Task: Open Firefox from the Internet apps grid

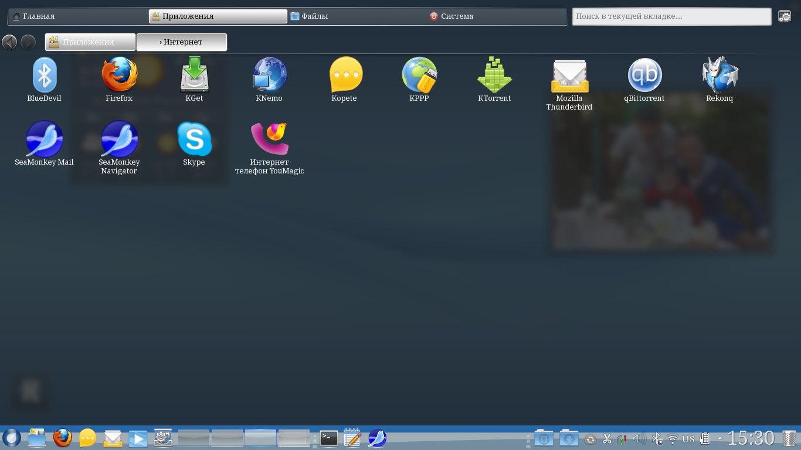Action: coord(119,80)
